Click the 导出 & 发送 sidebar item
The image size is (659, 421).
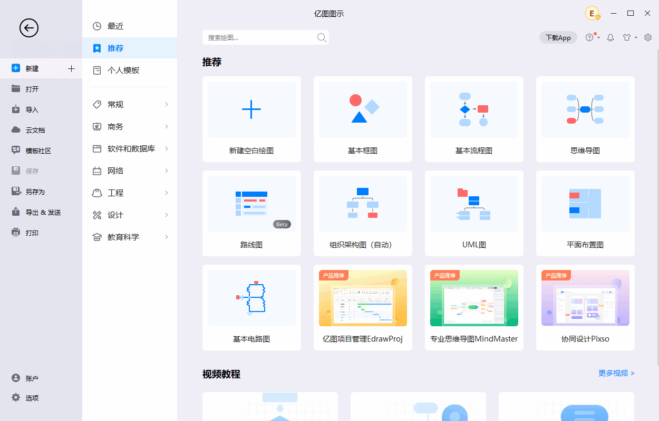[43, 212]
